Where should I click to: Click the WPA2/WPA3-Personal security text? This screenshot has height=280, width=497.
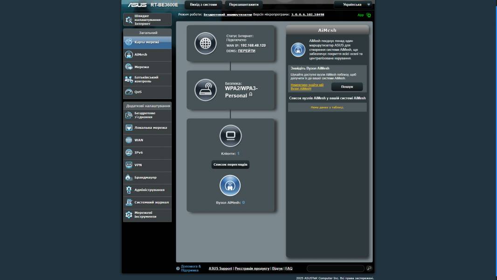pyautogui.click(x=241, y=92)
